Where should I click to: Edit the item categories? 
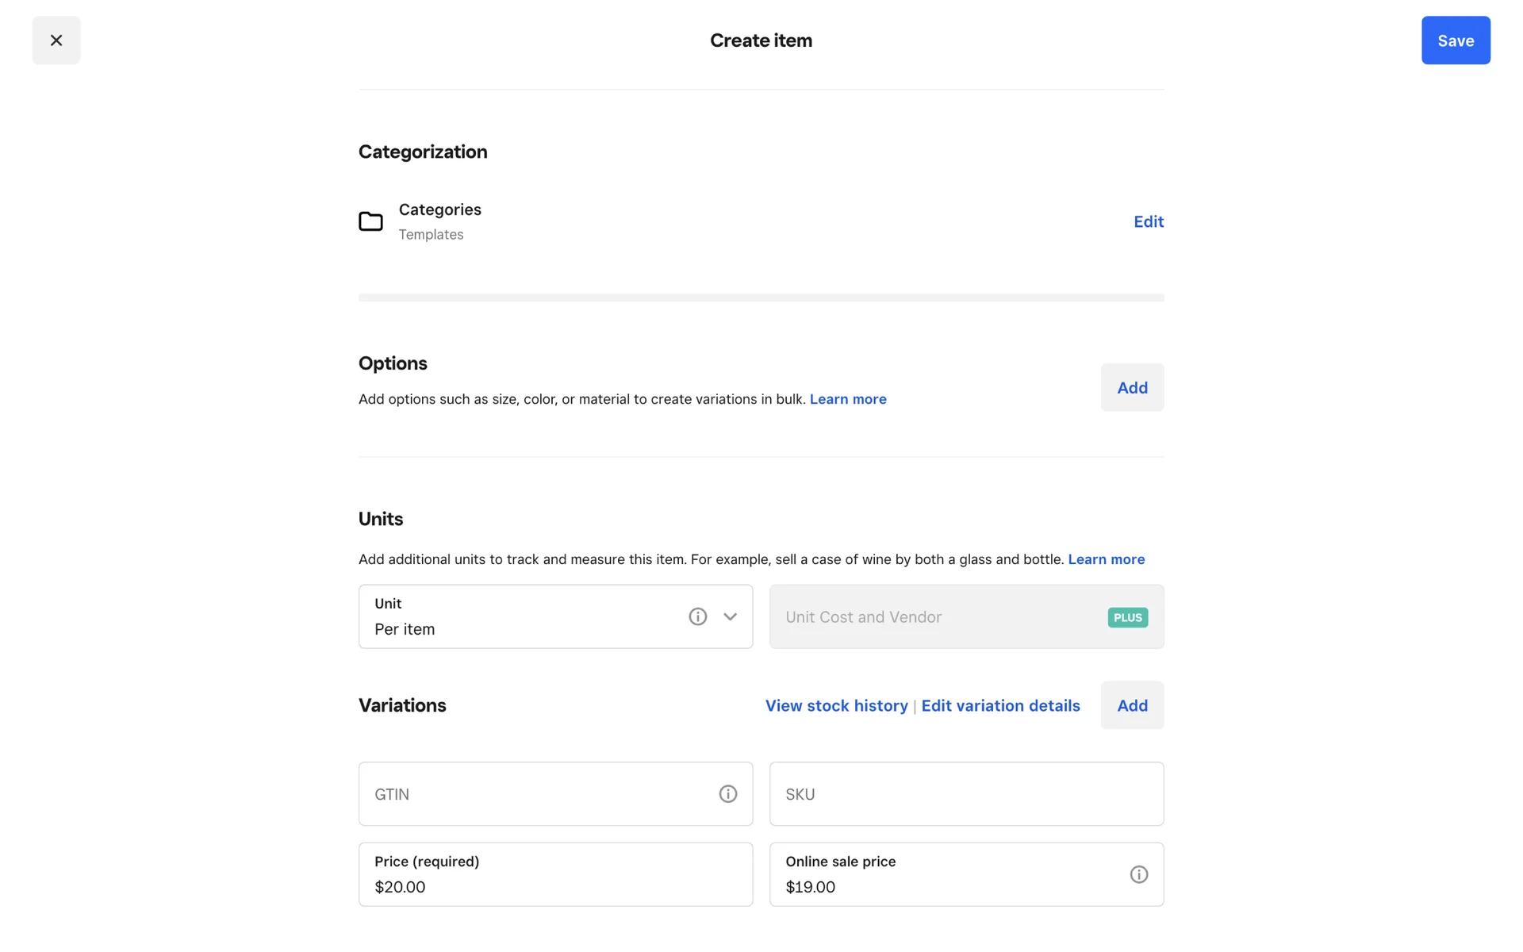click(1148, 221)
